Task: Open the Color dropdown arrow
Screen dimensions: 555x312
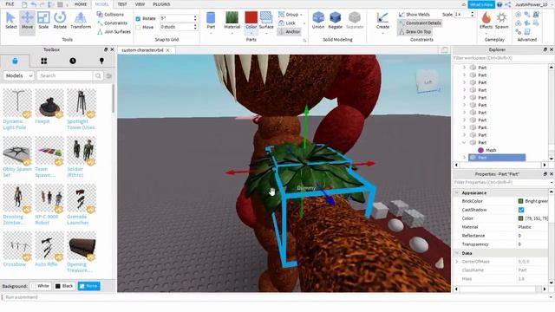Action: [x=251, y=33]
